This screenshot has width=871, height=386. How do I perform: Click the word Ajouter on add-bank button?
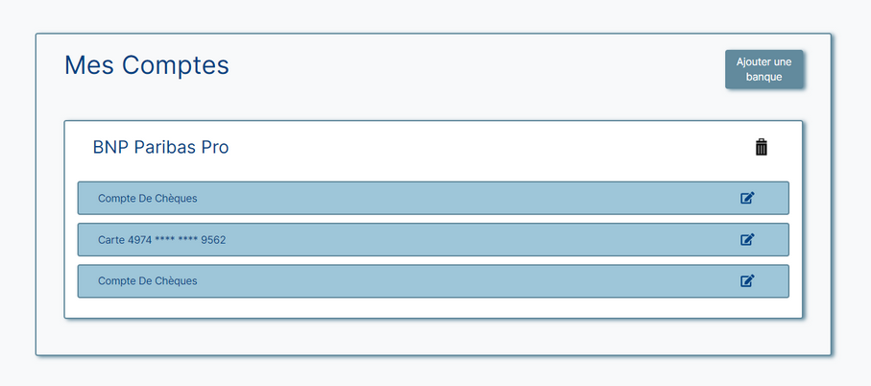(752, 61)
